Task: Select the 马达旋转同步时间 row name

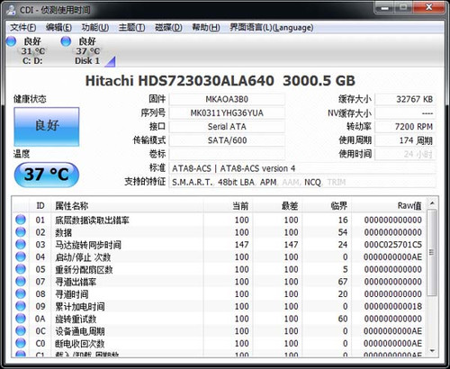Action: click(x=88, y=245)
